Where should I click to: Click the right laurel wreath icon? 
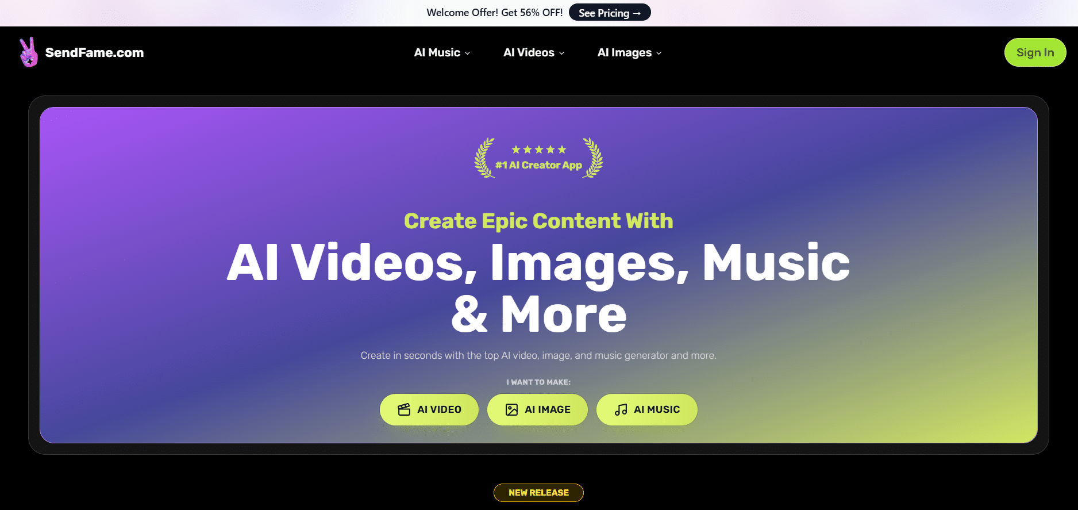point(592,158)
